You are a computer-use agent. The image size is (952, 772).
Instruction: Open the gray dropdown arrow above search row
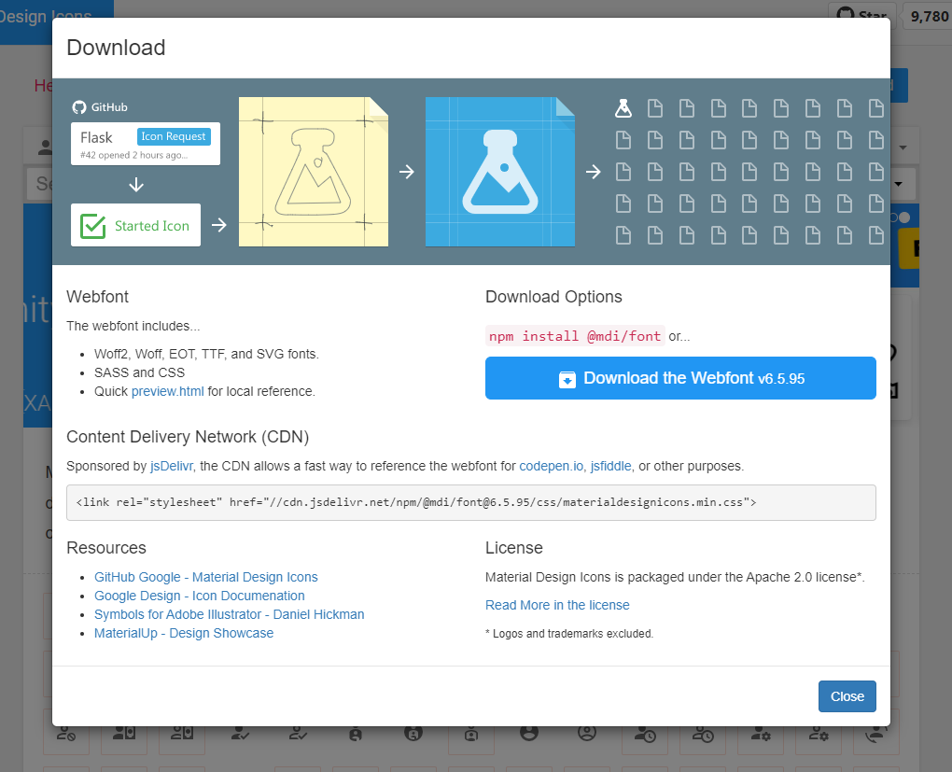click(903, 147)
